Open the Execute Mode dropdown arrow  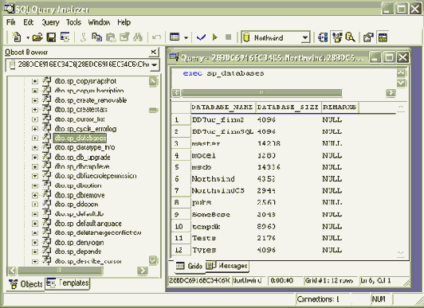pos(186,37)
